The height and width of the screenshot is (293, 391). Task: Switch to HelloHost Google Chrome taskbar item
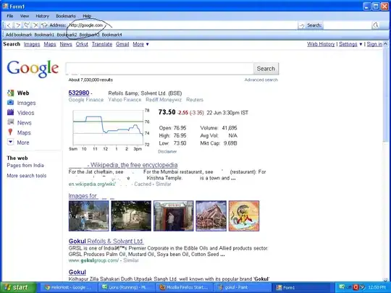coord(68,287)
